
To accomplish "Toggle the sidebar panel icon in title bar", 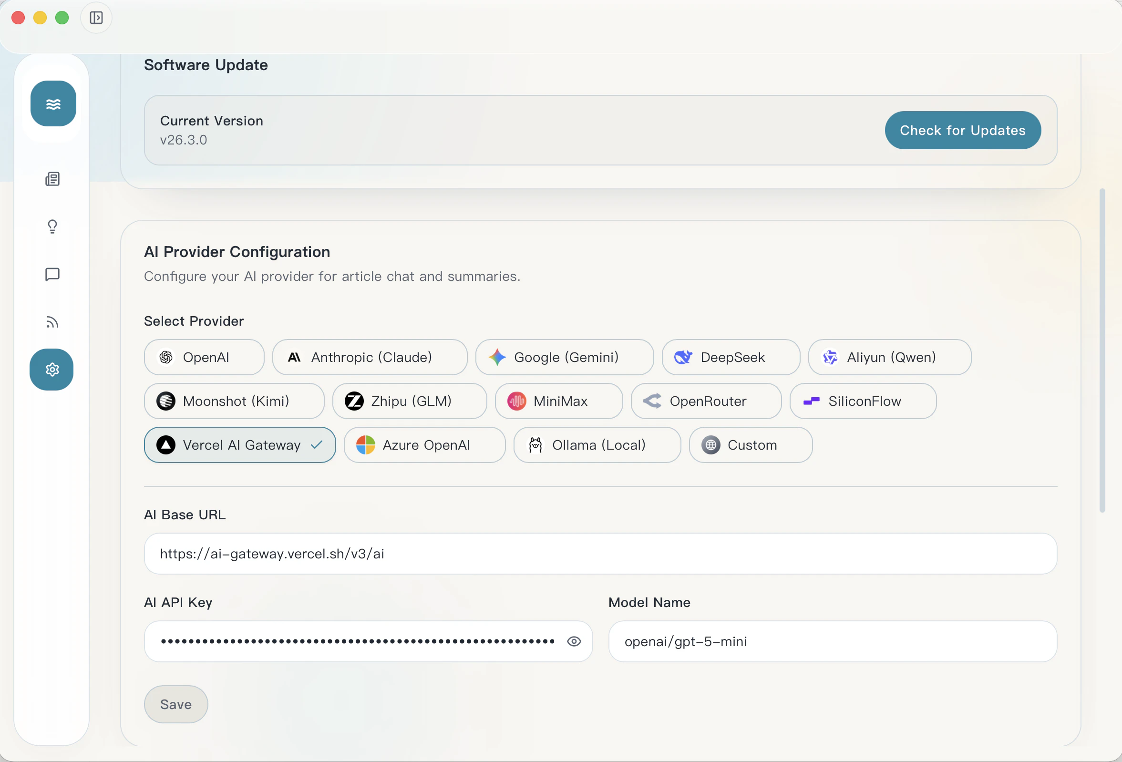I will (96, 18).
